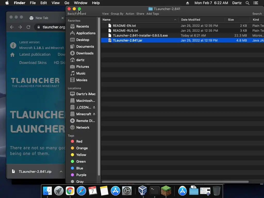Open Terminal from the Dock

[154, 191]
